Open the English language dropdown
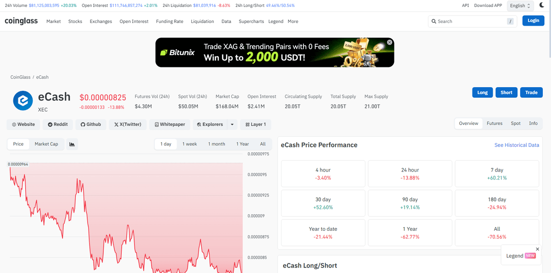 (x=520, y=6)
